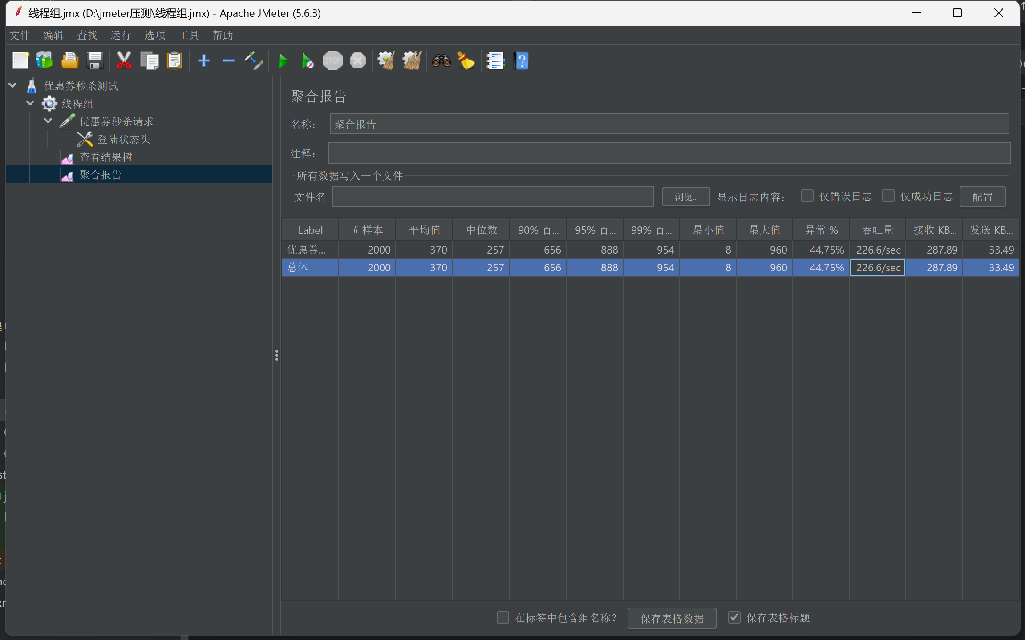Viewport: 1025px width, 640px height.
Task: Open the 运行 menu
Action: pyautogui.click(x=121, y=35)
